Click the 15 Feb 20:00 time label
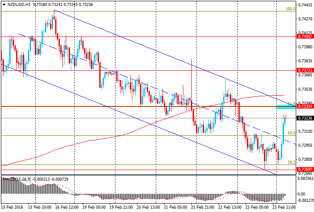Image resolution: width=314 pixels, height=212 pixels. pos(39,207)
